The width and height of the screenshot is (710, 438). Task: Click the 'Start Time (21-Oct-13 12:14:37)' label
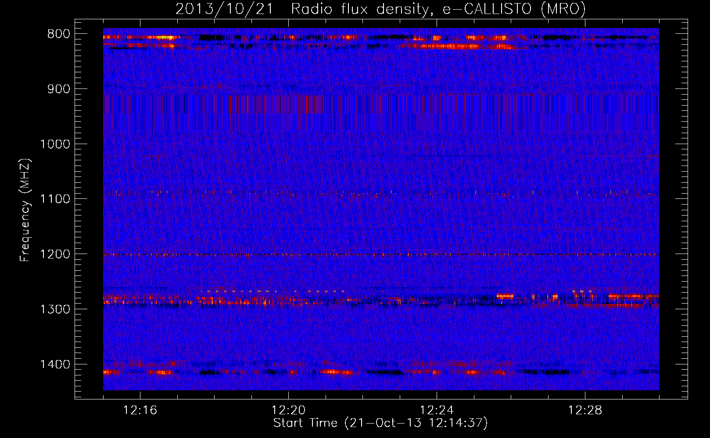[380, 423]
